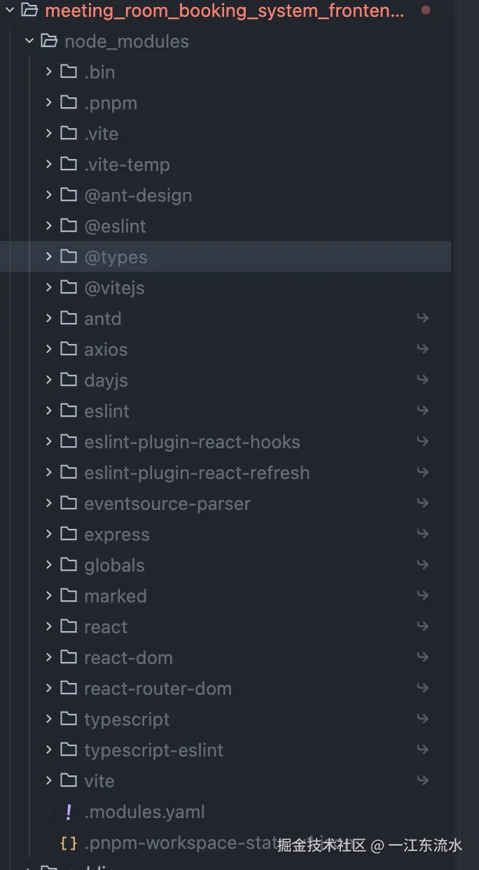Open the .modules.yaml file
Screen dimensions: 479x870
144,812
